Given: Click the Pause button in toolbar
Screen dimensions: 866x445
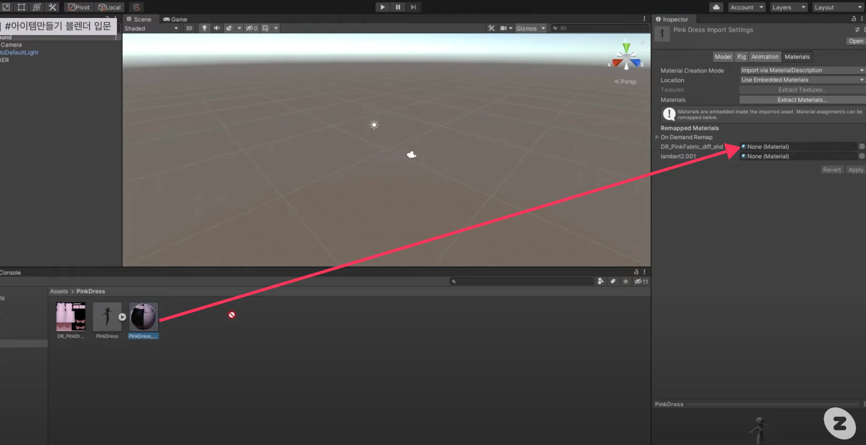Looking at the screenshot, I should [398, 7].
